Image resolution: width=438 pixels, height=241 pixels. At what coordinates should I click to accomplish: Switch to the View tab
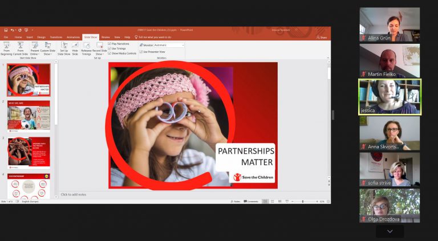117,37
